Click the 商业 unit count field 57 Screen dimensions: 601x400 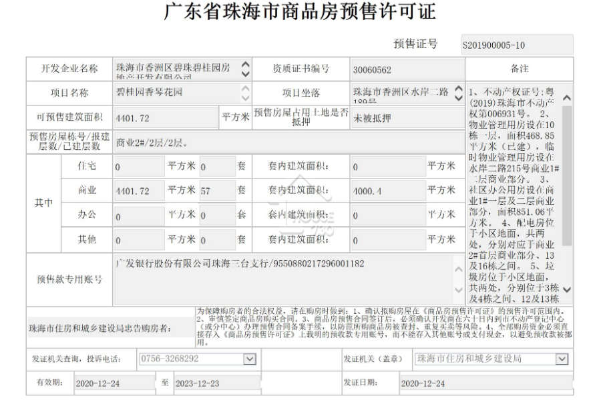[x=217, y=190]
